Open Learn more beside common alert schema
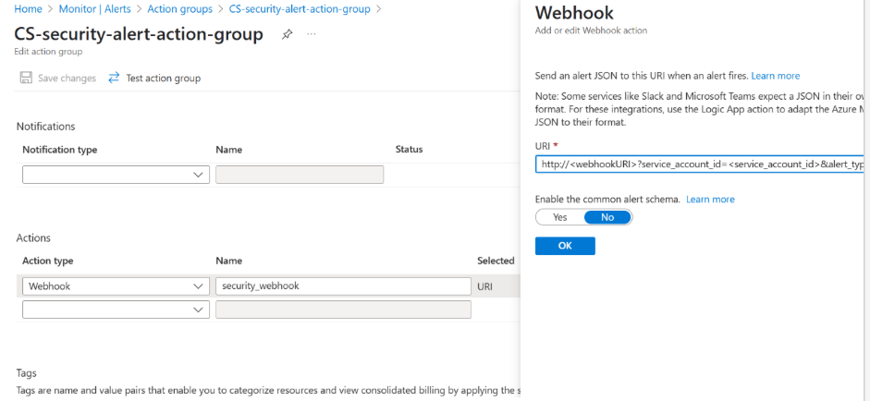The height and width of the screenshot is (401, 870). [x=710, y=199]
